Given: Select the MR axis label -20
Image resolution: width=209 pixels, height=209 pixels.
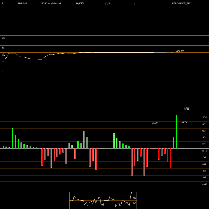Looking at the screenshot, I should [204, 158].
